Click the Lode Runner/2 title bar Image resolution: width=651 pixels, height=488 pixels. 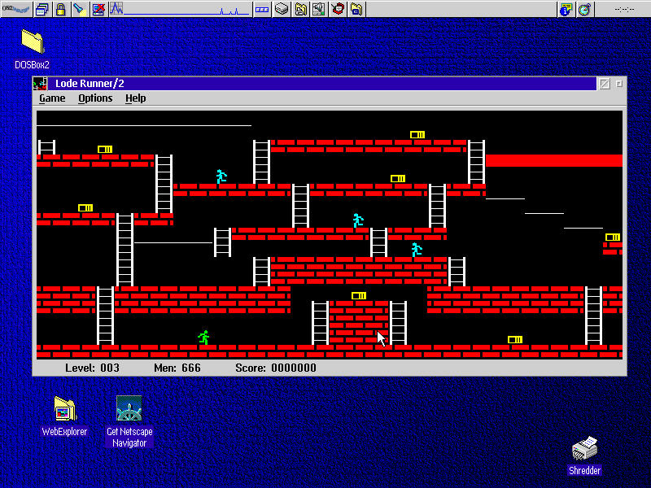[x=321, y=84]
